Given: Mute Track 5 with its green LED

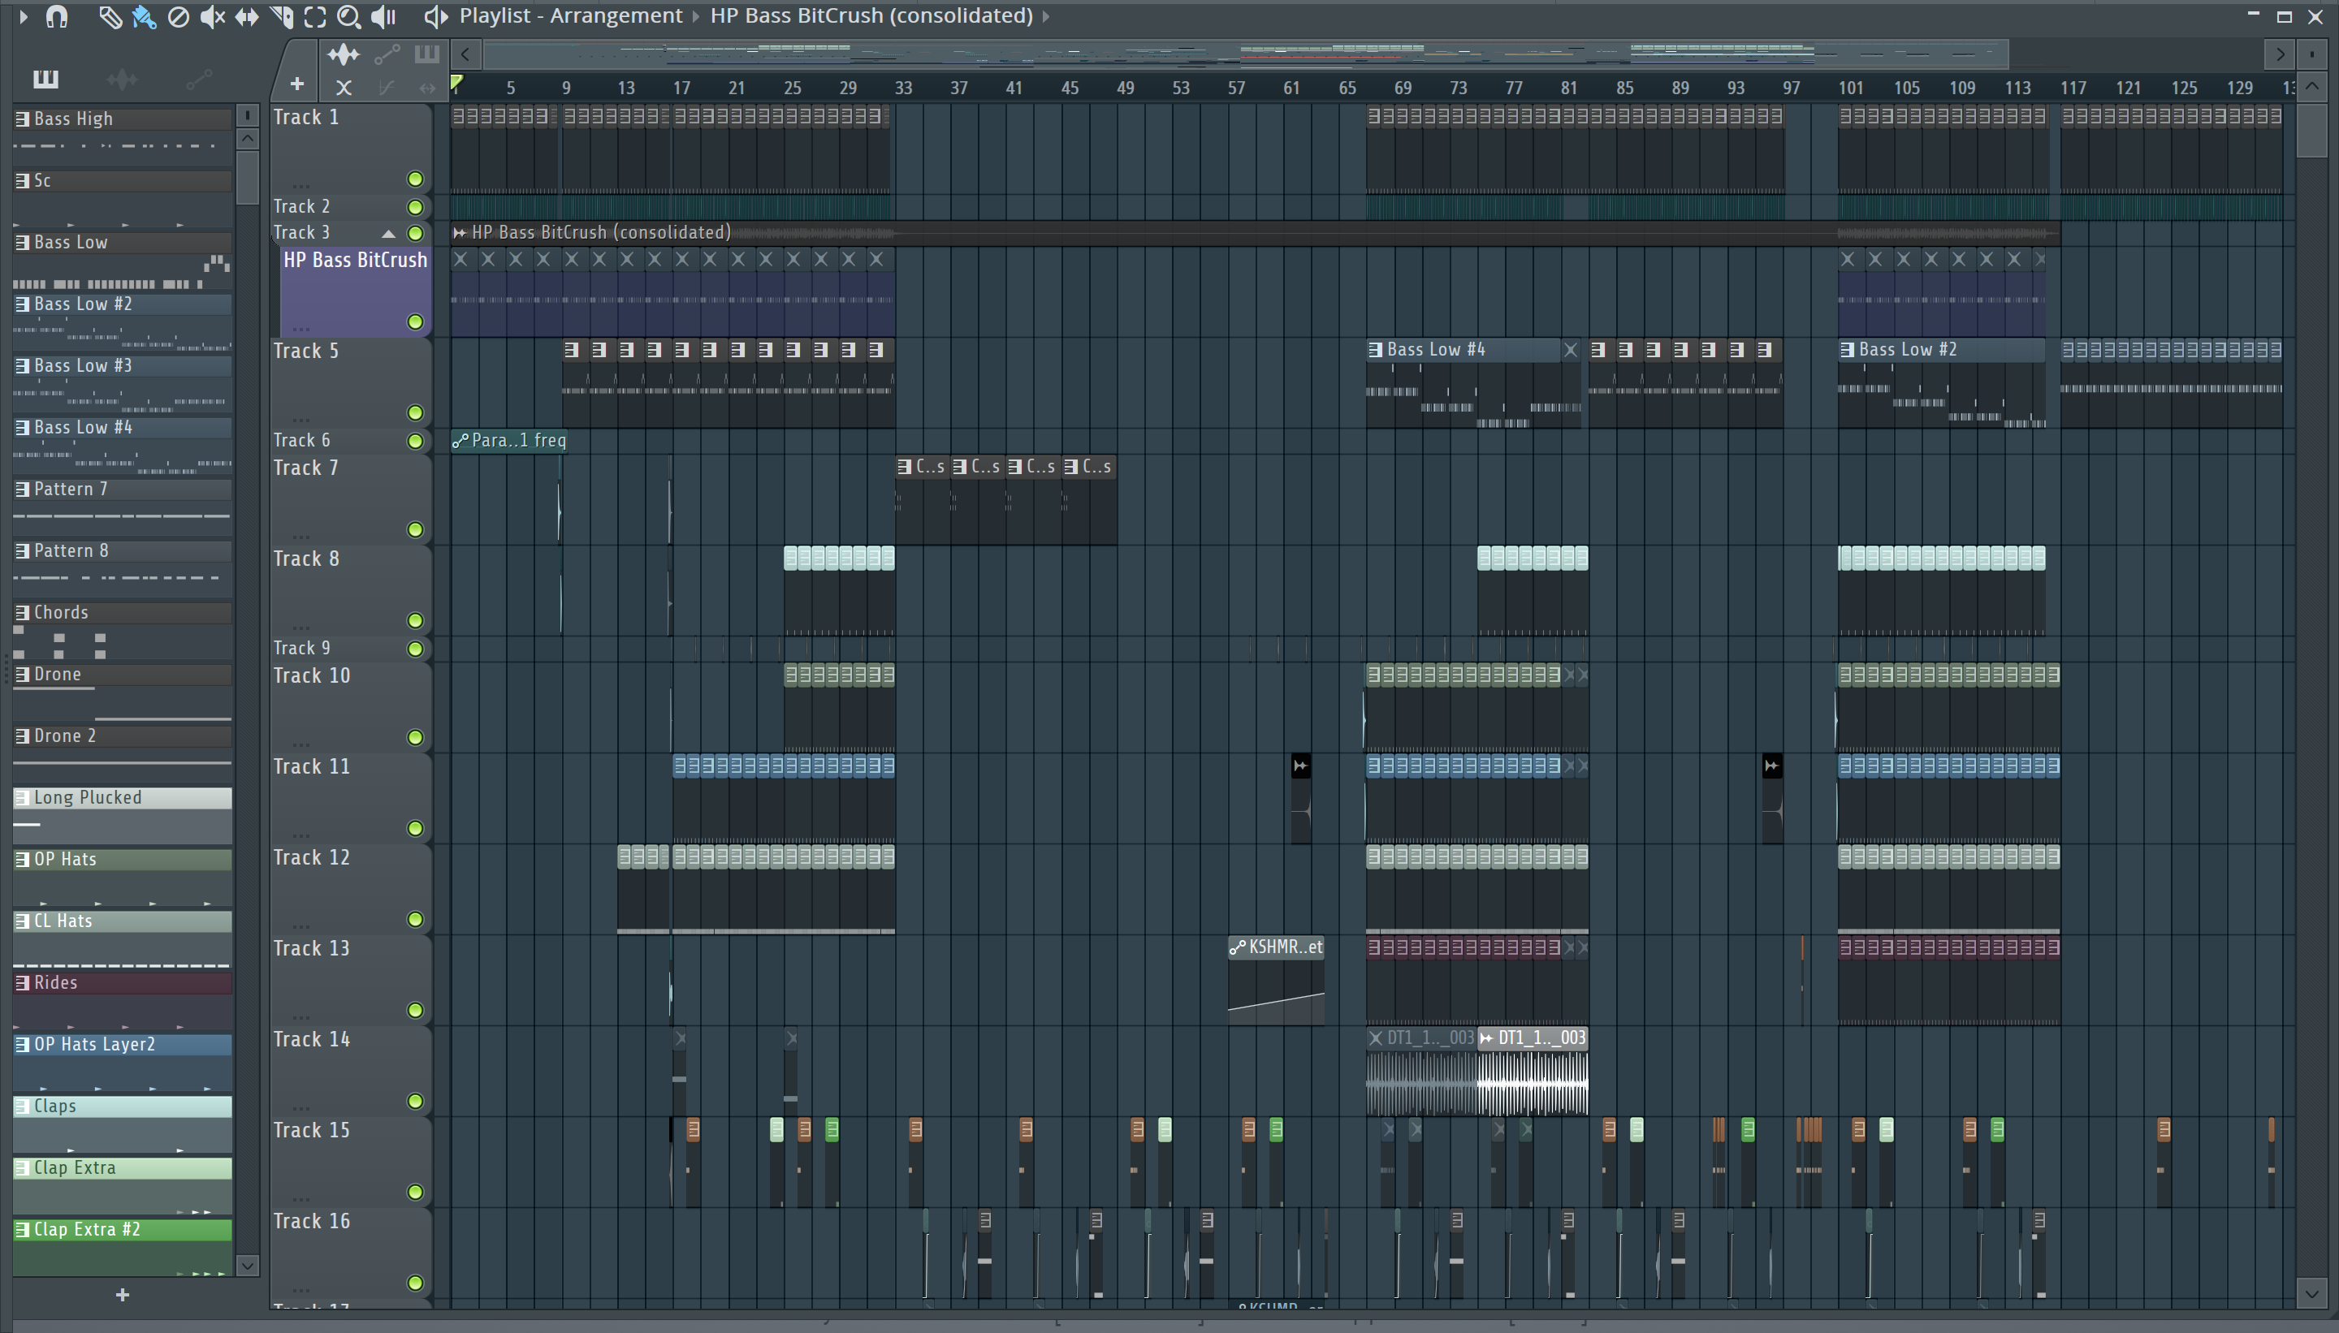Looking at the screenshot, I should click(x=415, y=413).
